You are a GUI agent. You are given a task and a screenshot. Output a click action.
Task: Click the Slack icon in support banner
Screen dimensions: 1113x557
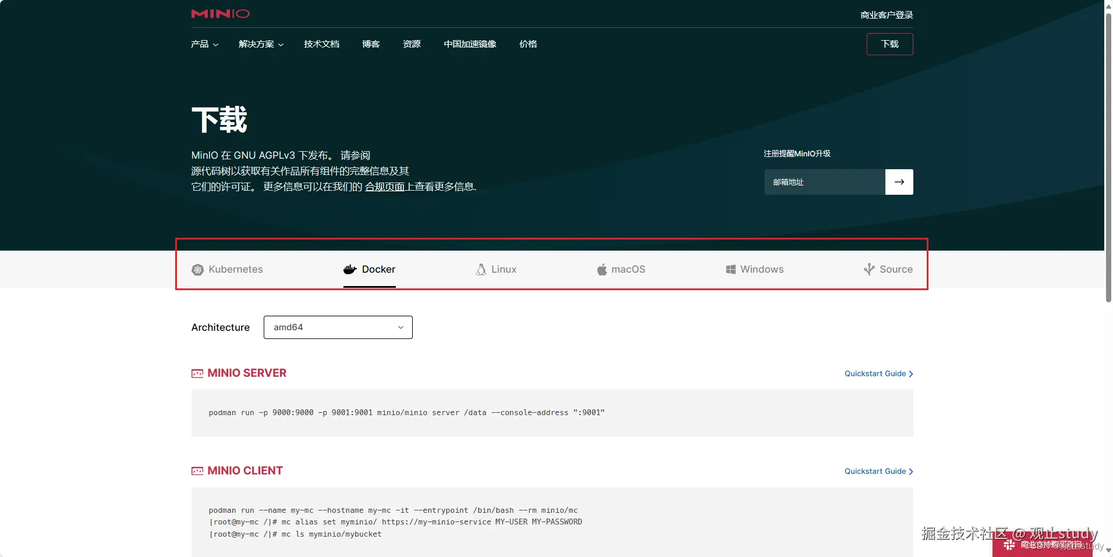tap(1009, 545)
